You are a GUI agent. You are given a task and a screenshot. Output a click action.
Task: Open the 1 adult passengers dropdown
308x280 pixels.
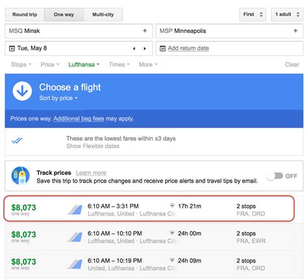(287, 14)
